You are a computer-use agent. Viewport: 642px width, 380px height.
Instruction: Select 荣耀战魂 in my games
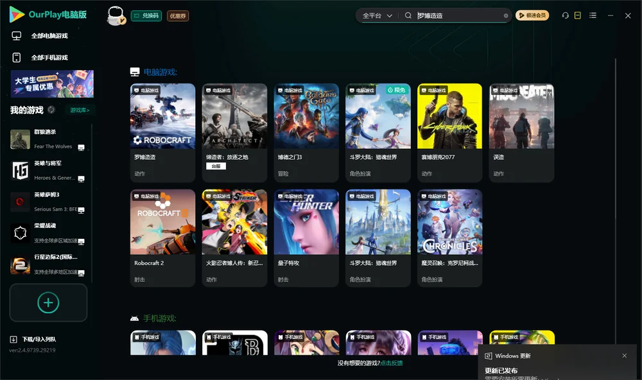pyautogui.click(x=48, y=233)
